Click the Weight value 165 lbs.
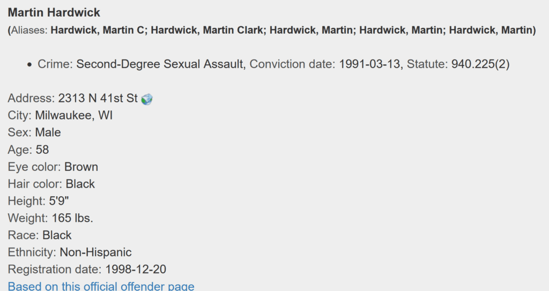The width and height of the screenshot is (549, 291). click(x=72, y=218)
